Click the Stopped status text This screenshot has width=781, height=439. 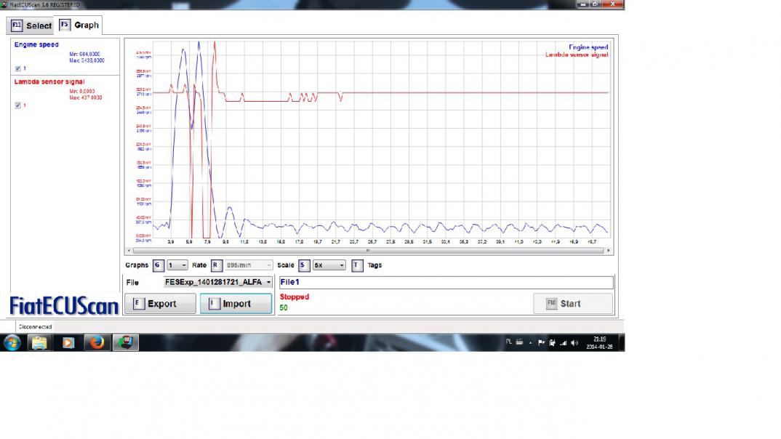[x=294, y=297]
